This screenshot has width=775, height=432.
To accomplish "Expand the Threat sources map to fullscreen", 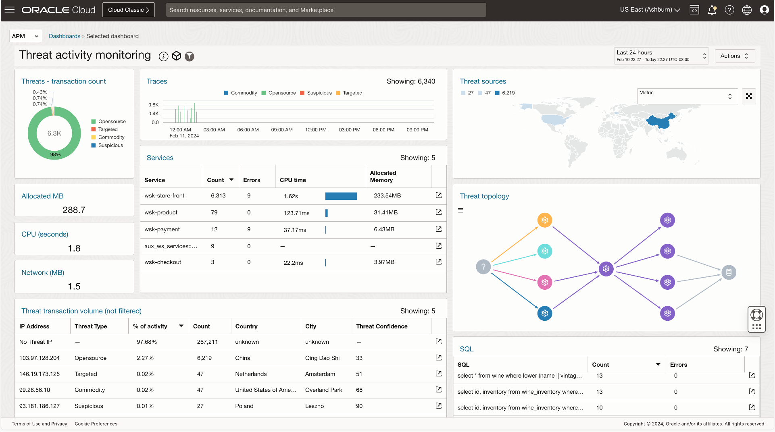I will [749, 96].
